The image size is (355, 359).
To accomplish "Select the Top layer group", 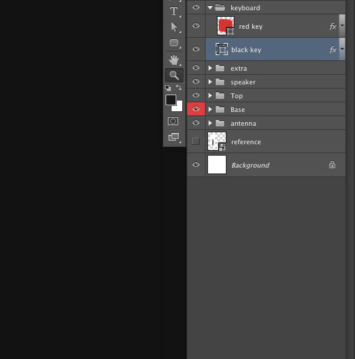I will 267,96.
